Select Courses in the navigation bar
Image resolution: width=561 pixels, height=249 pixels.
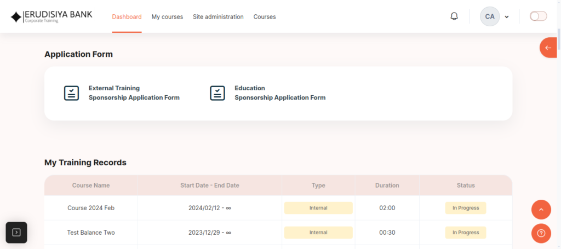pyautogui.click(x=265, y=17)
